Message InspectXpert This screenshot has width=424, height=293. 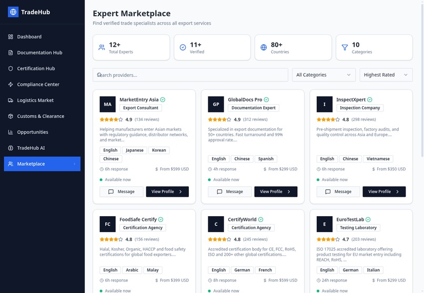tap(338, 191)
